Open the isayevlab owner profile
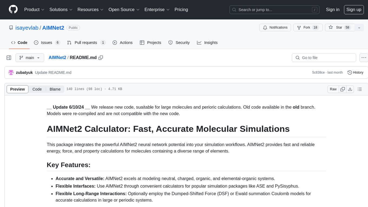Screen dimensions: 368x207 tap(27, 28)
